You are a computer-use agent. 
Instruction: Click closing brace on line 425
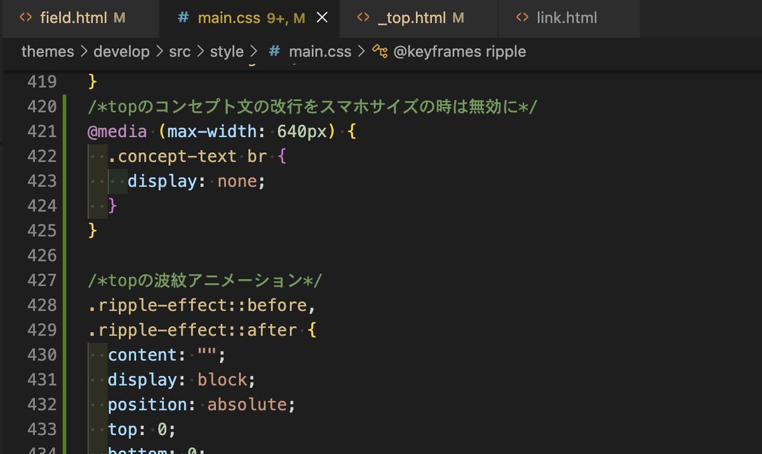pyautogui.click(x=93, y=231)
